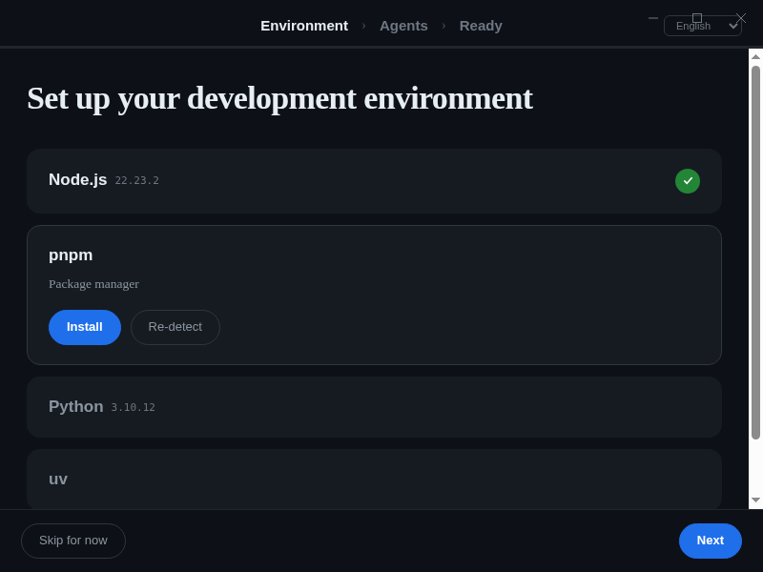Select the pnpm card heading
This screenshot has width=763, height=572.
click(x=71, y=255)
